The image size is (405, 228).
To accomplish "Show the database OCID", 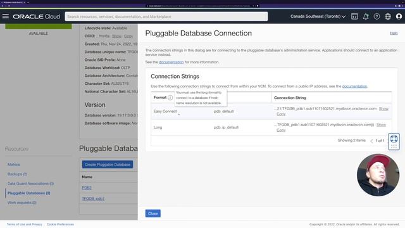I will (116, 36).
